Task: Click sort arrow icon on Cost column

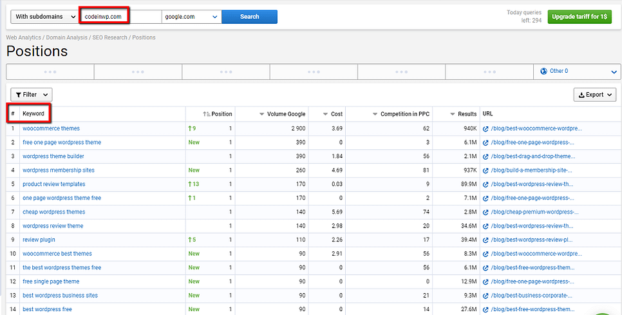Action: pyautogui.click(x=325, y=114)
